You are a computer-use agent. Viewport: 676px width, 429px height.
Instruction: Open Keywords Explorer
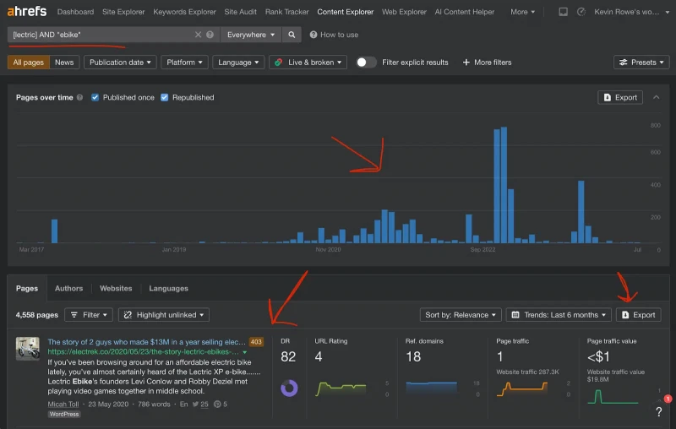click(184, 12)
